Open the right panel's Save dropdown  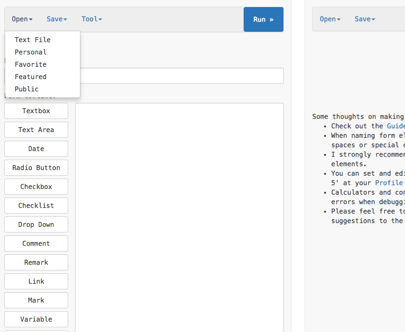point(365,19)
